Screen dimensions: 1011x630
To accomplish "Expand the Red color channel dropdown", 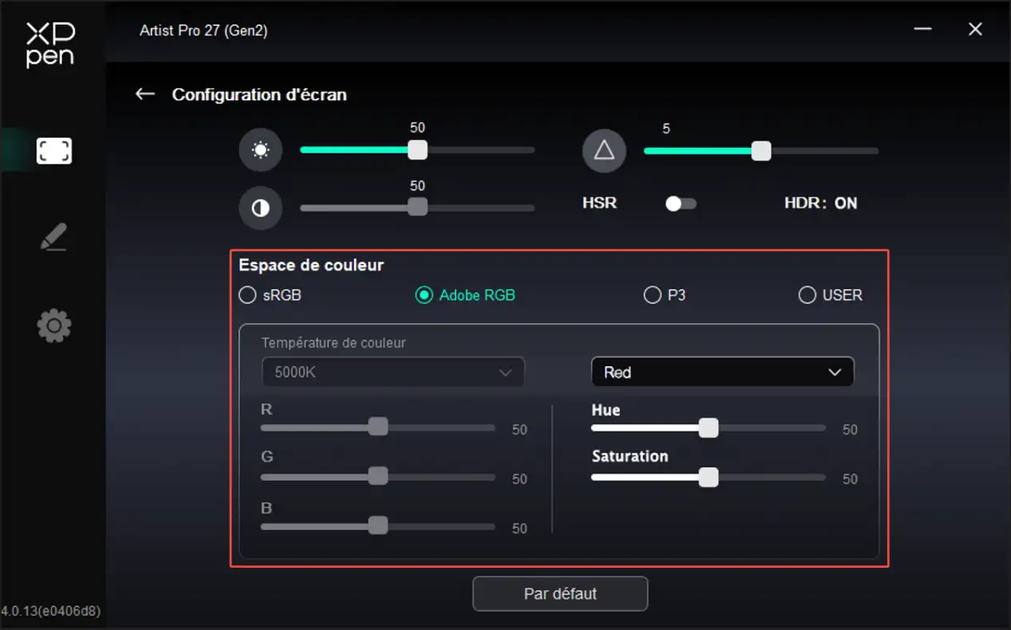I will tap(722, 372).
